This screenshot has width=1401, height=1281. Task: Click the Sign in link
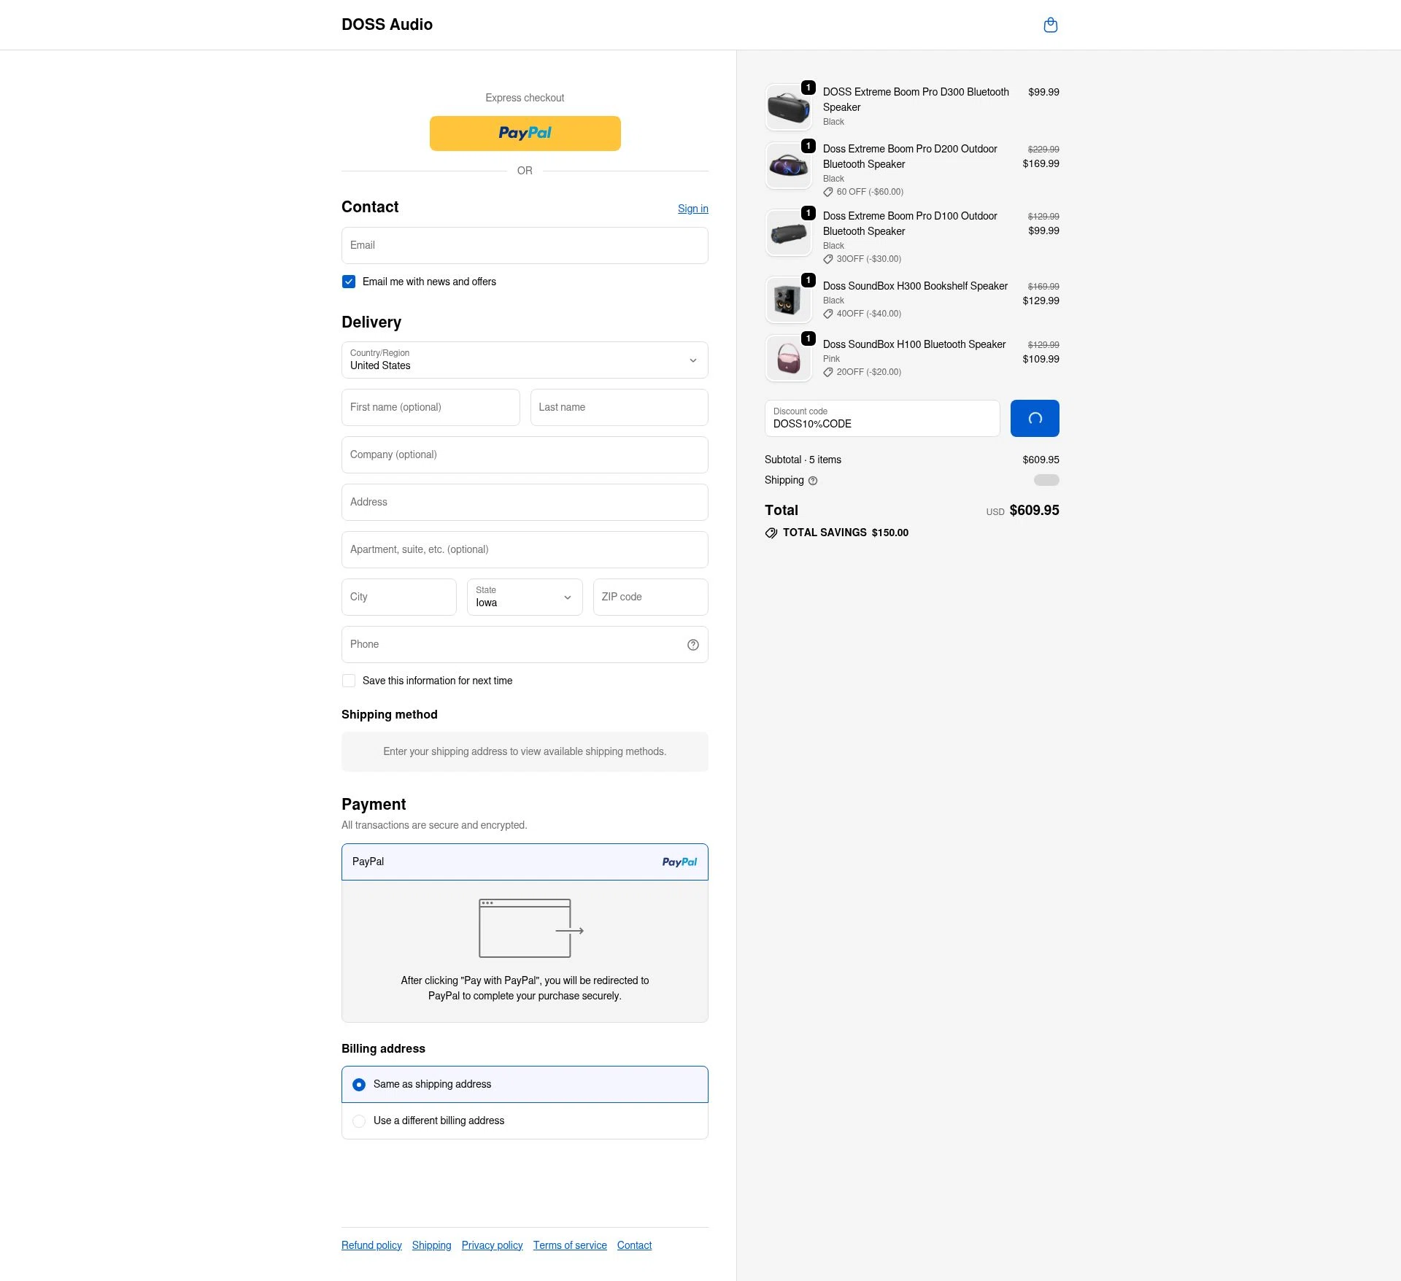tap(692, 209)
